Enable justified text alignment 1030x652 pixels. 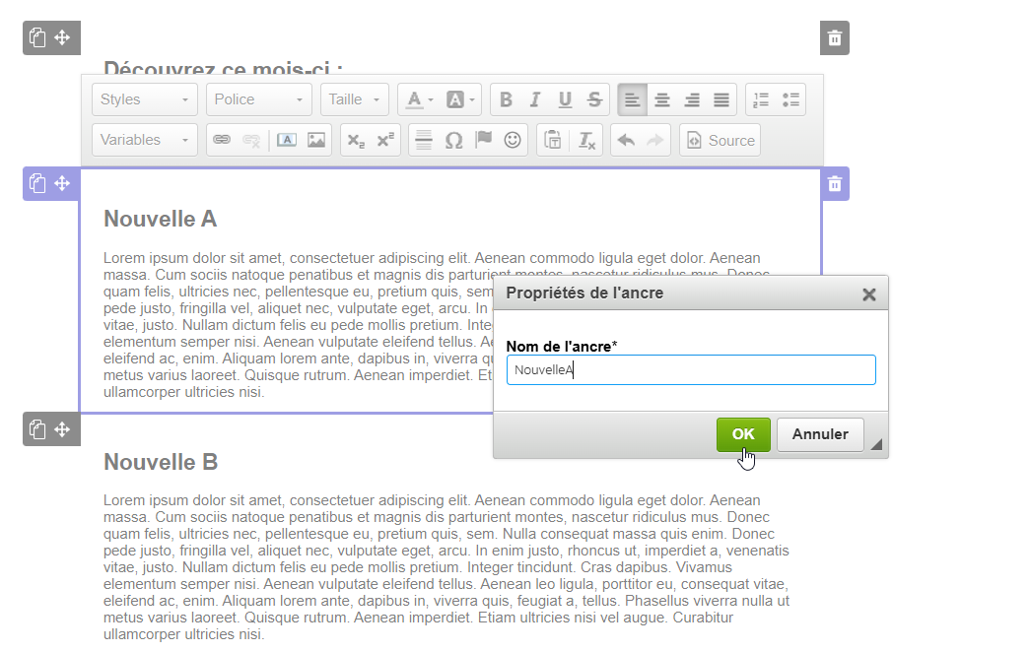[721, 99]
